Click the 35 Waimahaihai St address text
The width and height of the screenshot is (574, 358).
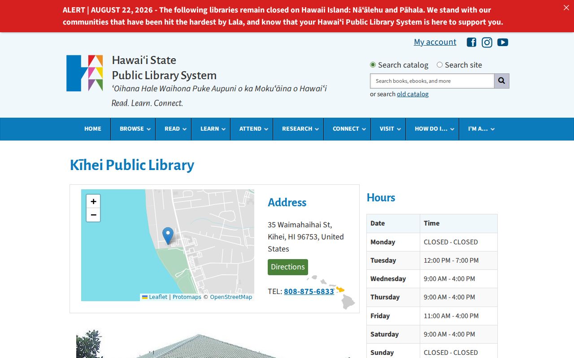click(x=306, y=237)
